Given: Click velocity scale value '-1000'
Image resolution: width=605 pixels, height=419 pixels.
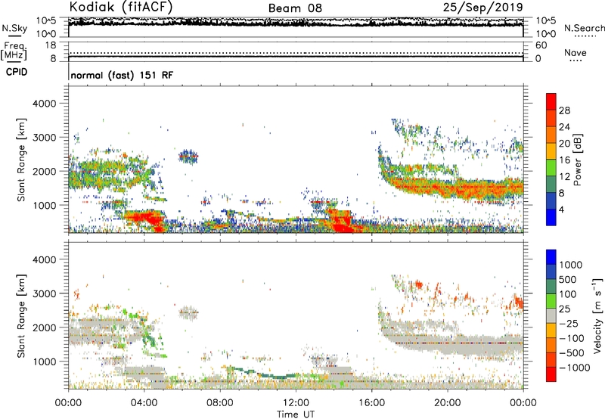Looking at the screenshot, I should click(x=575, y=368).
